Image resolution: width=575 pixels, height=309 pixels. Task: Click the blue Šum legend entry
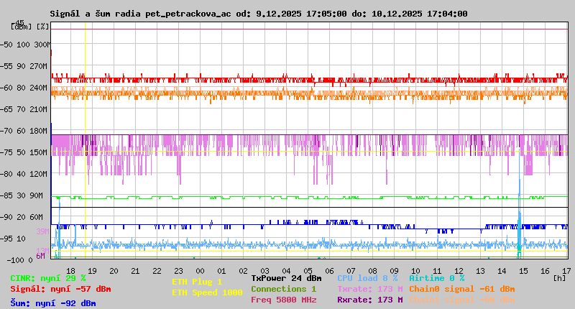tap(52, 303)
